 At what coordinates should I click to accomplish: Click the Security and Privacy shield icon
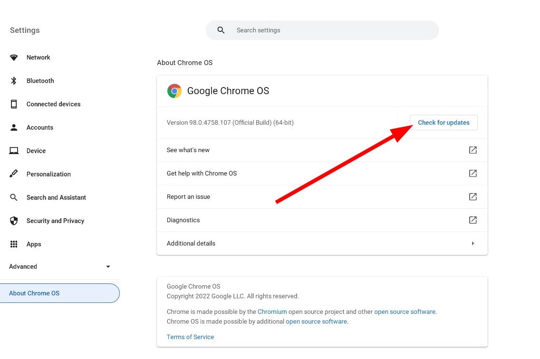point(14,221)
